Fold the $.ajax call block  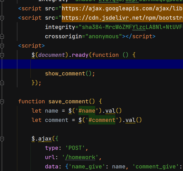[2, 139]
